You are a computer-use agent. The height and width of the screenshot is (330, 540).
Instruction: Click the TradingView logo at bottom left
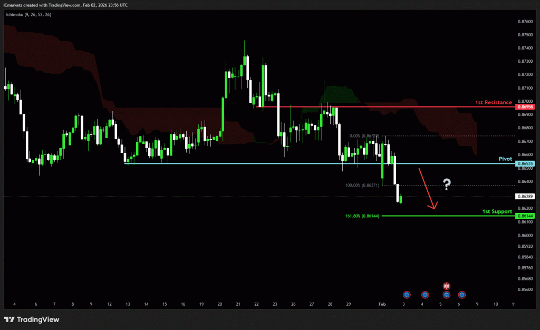[x=32, y=319]
